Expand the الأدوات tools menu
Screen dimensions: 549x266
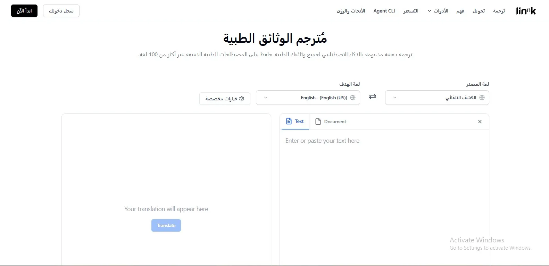[438, 11]
